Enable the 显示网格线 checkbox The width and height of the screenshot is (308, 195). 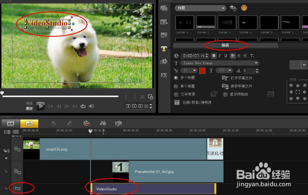click(x=225, y=94)
